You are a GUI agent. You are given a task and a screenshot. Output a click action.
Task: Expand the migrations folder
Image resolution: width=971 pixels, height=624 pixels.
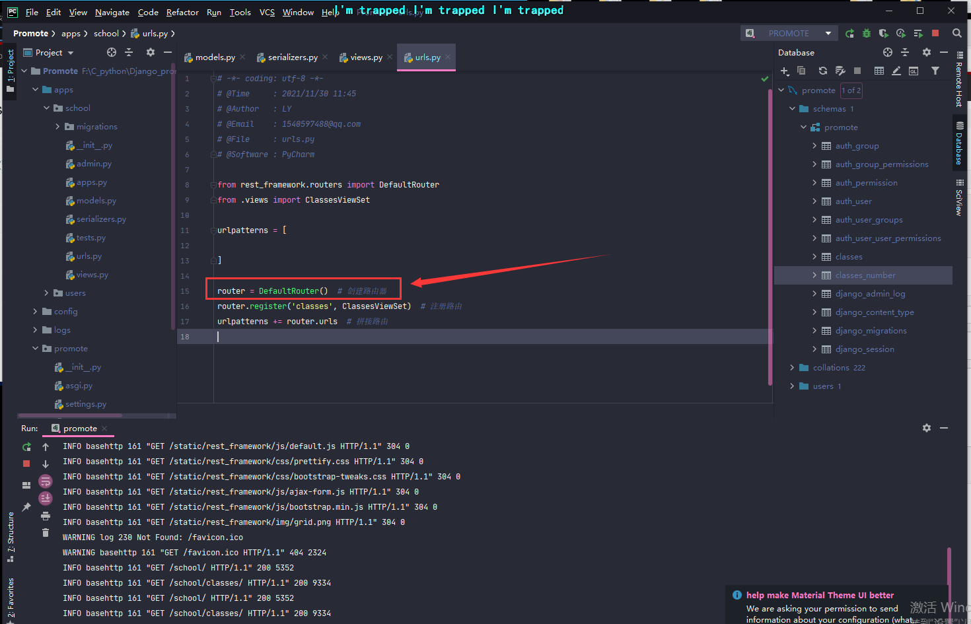(57, 126)
